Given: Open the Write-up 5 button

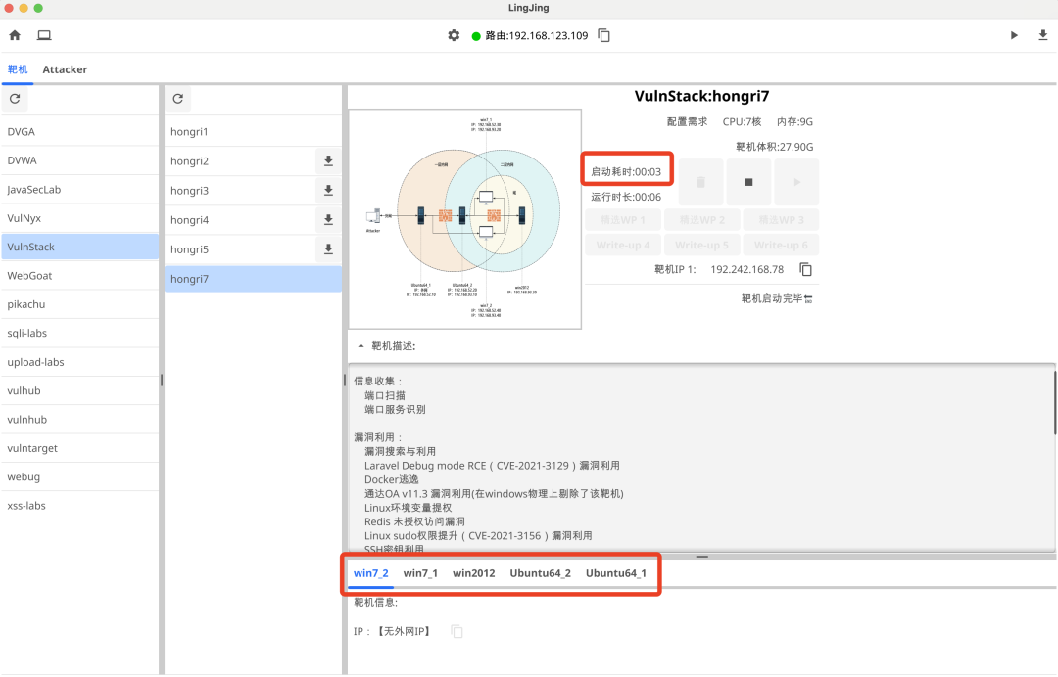Looking at the screenshot, I should tap(701, 246).
